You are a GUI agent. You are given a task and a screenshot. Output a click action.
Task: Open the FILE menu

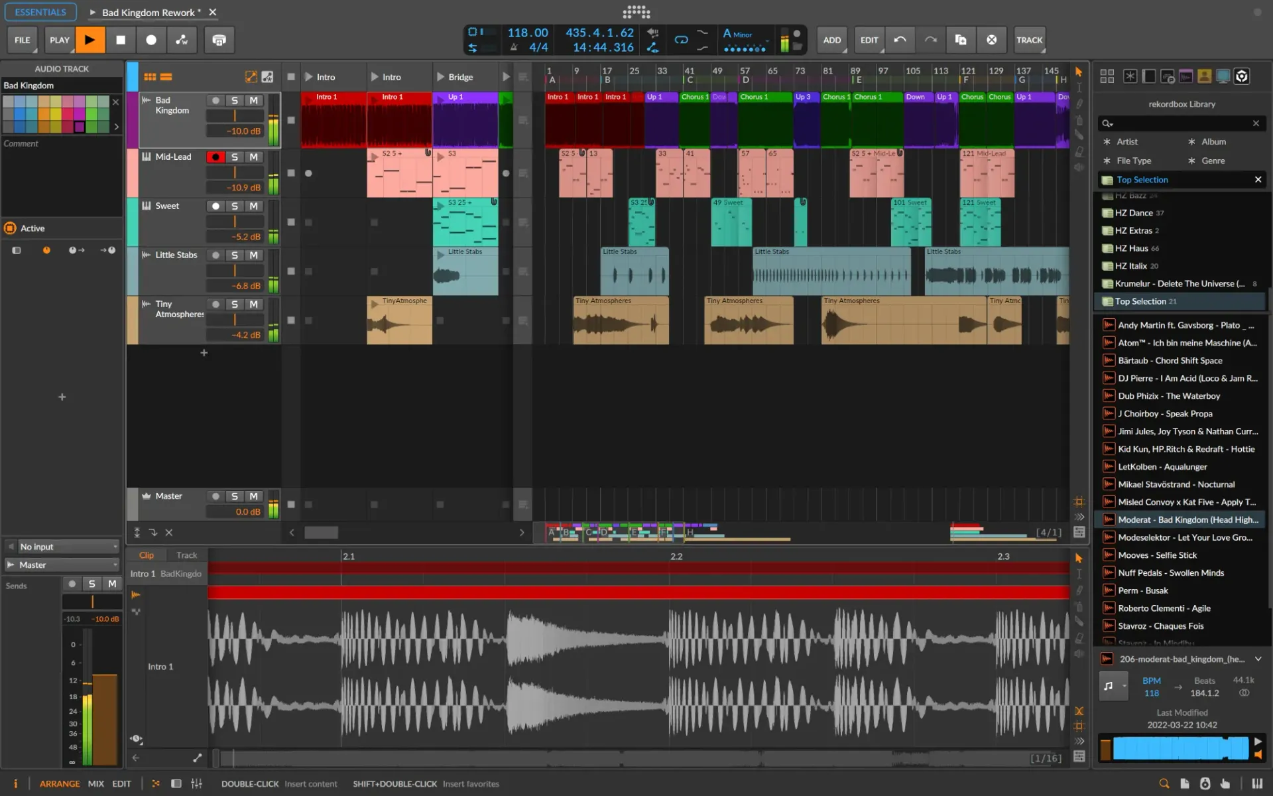[23, 40]
